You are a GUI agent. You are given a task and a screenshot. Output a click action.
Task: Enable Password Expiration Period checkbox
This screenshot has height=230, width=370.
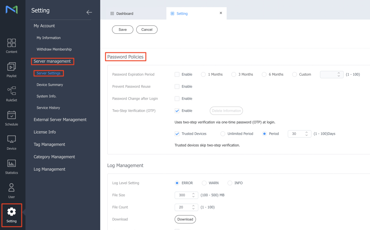(x=177, y=74)
